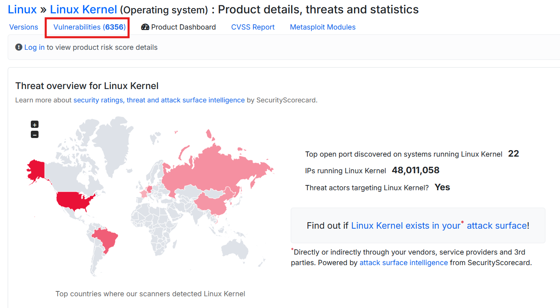This screenshot has width=560, height=308.
Task: Open the Versions tab
Action: point(24,27)
